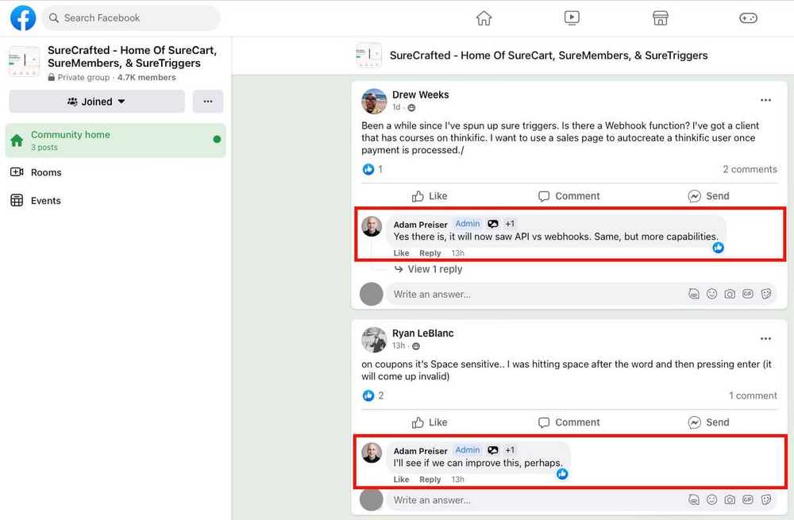This screenshot has height=520, width=794.
Task: Attach photo via camera icon under Drew Weeks' post
Action: click(x=730, y=295)
